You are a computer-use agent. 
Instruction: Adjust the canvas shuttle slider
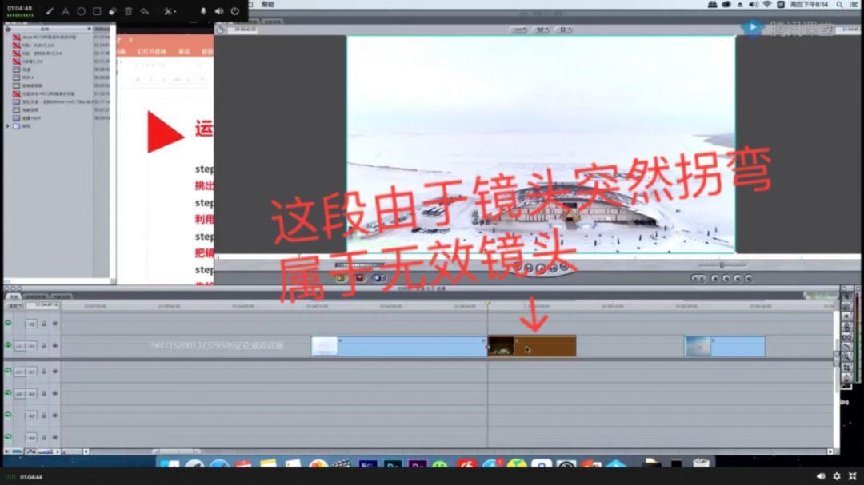click(722, 265)
